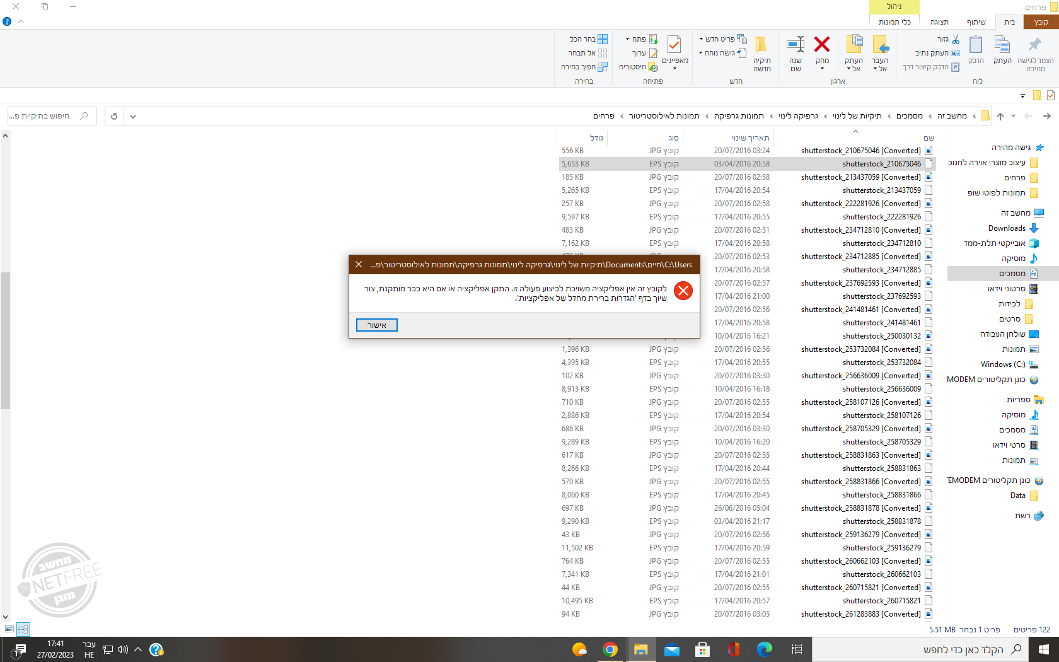Click the Windows Start button
Image resolution: width=1059 pixels, height=662 pixels.
point(1044,649)
